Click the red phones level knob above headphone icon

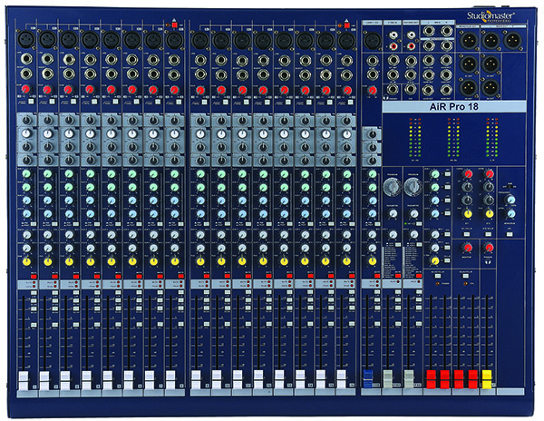(x=490, y=248)
